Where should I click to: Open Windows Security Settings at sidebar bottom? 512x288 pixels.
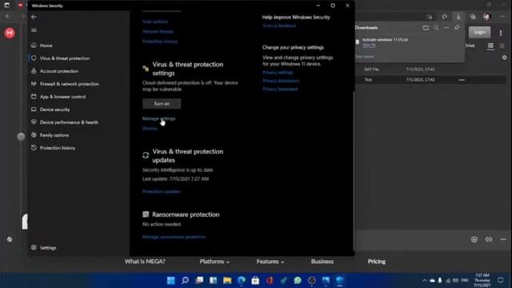point(48,248)
